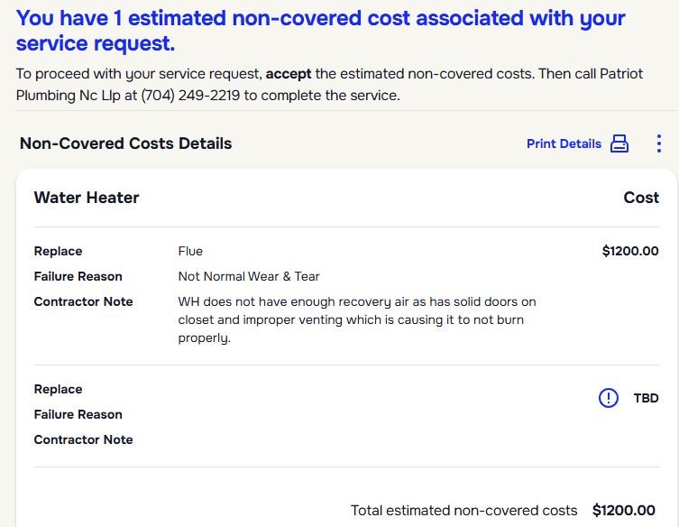Click the blue estimated non-covered cost headline

tap(320, 30)
